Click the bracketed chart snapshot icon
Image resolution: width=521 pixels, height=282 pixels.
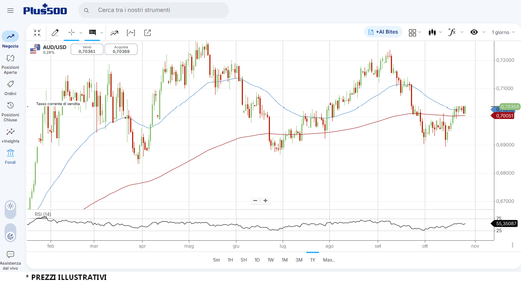tap(131, 33)
